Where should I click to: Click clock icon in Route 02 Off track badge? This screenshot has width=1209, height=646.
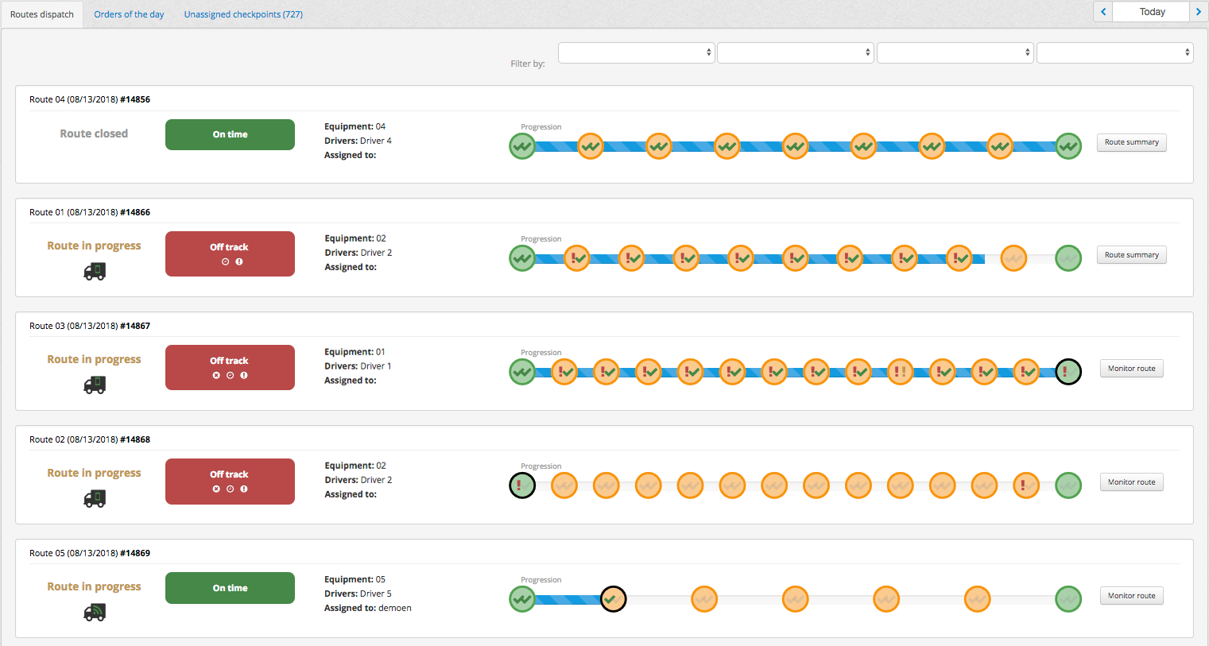pos(230,489)
